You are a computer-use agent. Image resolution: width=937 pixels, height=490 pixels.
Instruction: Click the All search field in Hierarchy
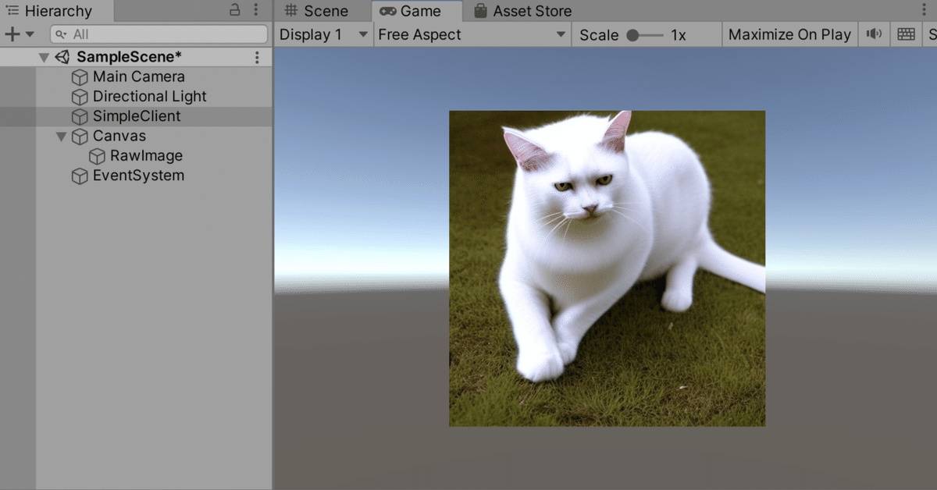coord(156,34)
